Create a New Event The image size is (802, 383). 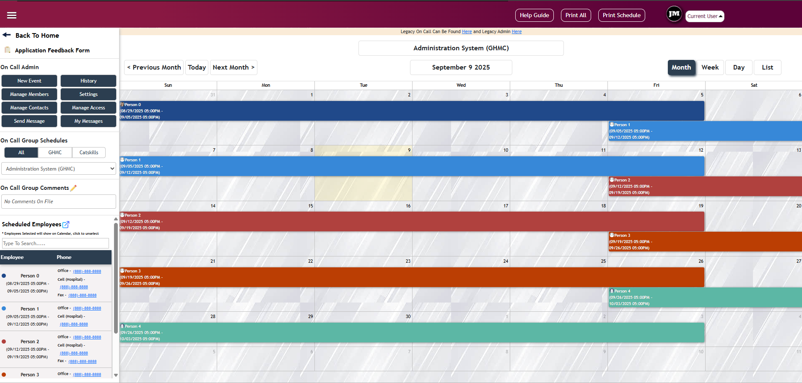(x=29, y=81)
